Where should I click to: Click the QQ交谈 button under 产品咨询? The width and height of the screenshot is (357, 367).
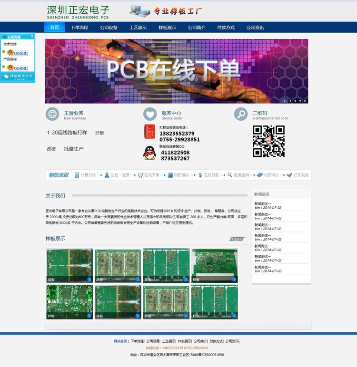coord(17,68)
